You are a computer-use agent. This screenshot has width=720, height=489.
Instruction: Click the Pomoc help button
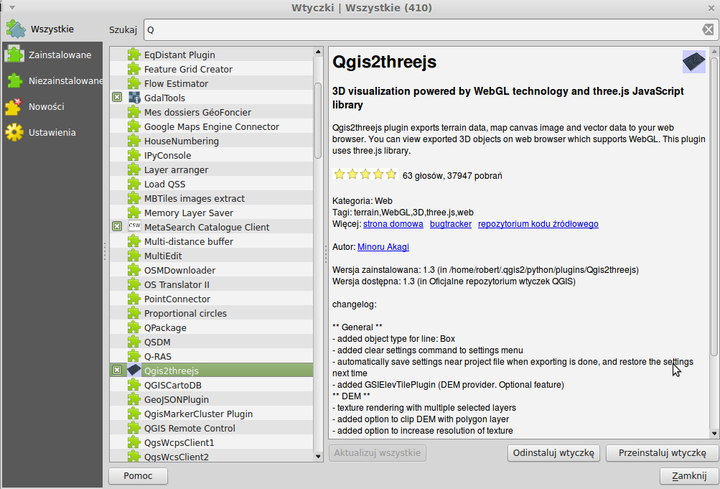138,475
